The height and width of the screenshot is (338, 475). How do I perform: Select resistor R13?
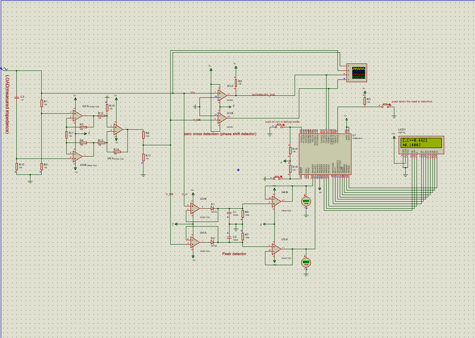tap(101, 143)
